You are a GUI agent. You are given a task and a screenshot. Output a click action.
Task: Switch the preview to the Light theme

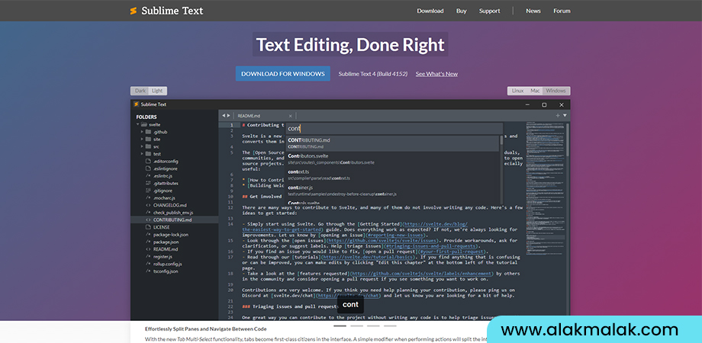pyautogui.click(x=157, y=91)
